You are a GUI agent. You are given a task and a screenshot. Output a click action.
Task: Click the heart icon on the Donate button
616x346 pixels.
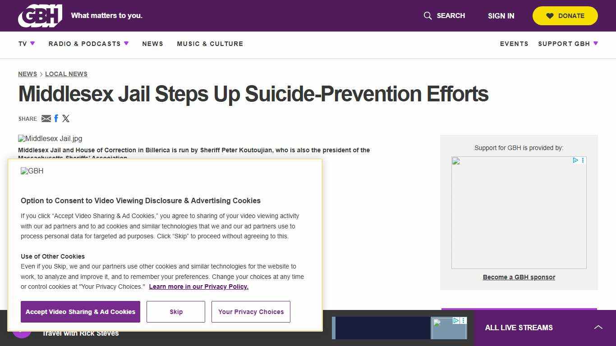pos(550,16)
